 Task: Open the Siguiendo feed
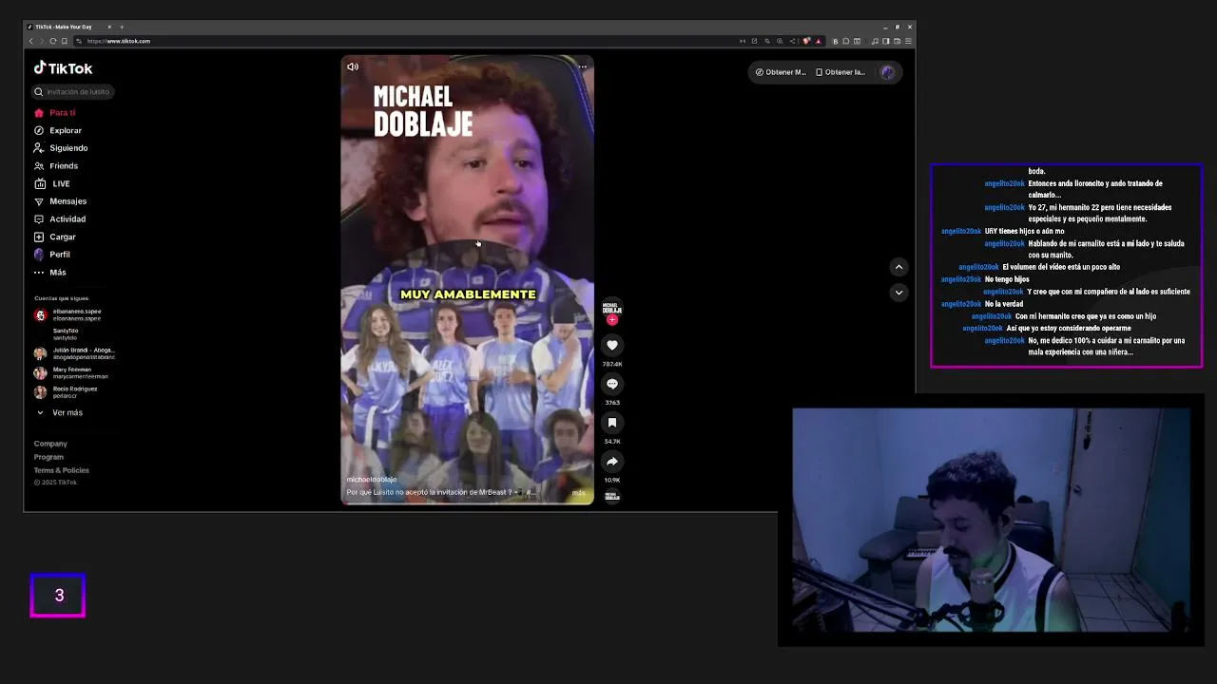coord(61,148)
